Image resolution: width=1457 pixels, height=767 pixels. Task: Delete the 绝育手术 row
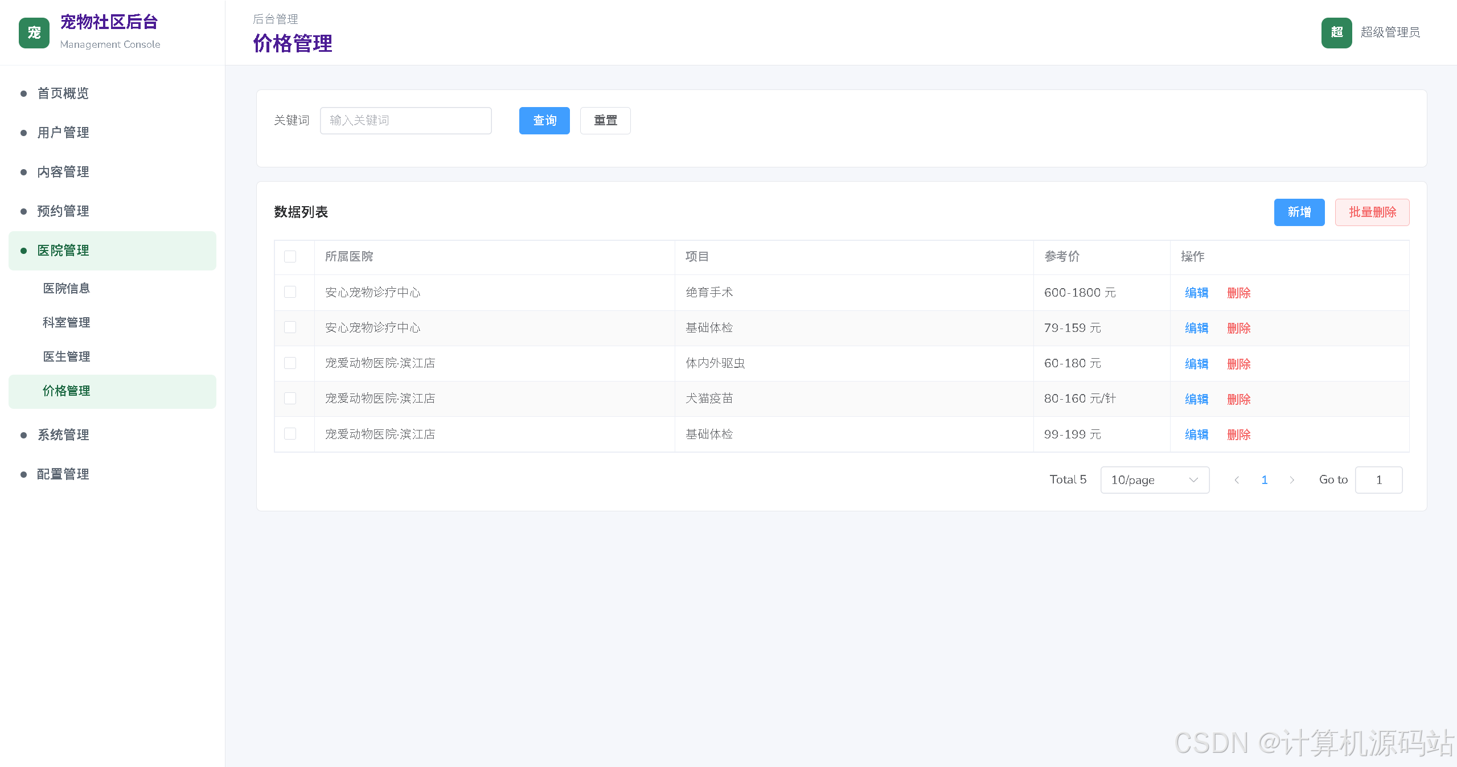[1238, 293]
